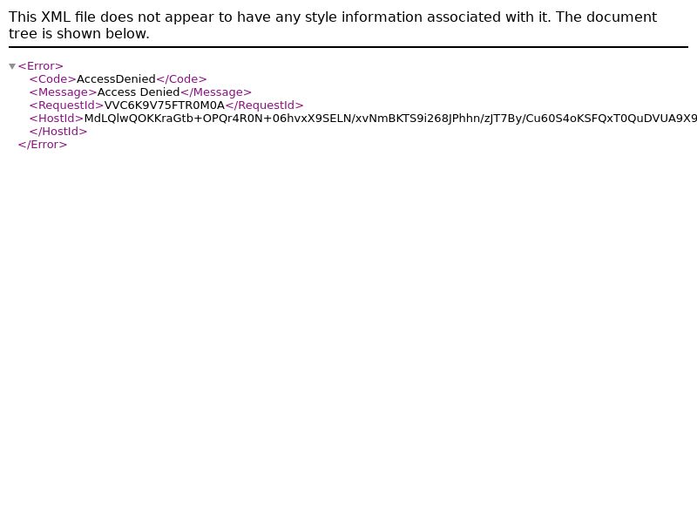697x523 pixels.
Task: Click the closing RequestId tag
Action: click(x=265, y=105)
